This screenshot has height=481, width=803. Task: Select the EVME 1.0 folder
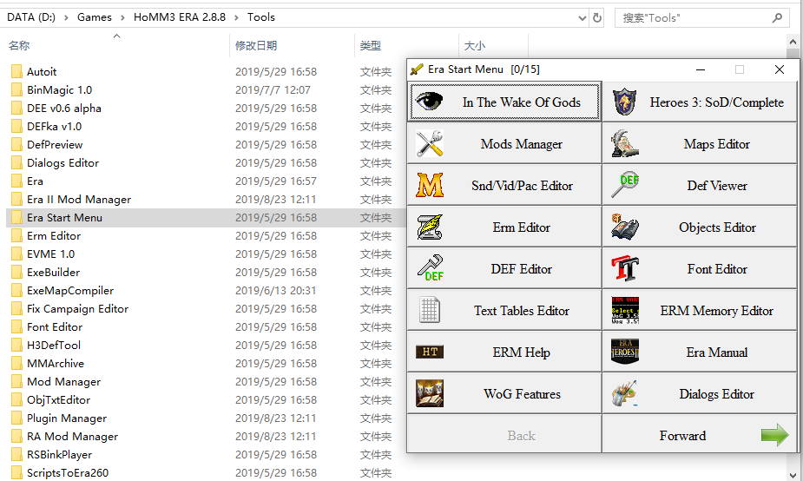[50, 254]
